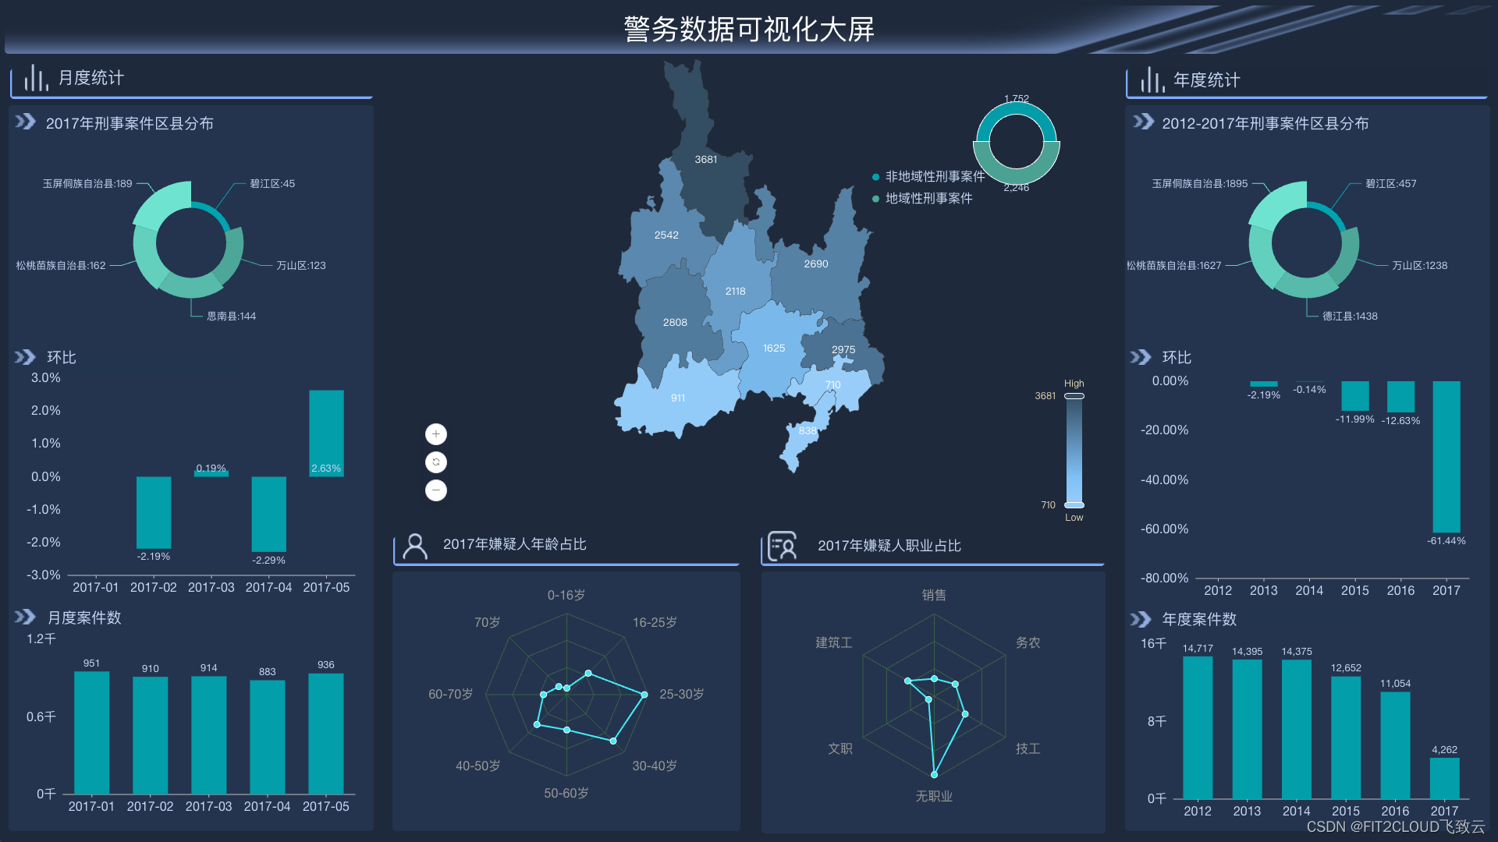The width and height of the screenshot is (1498, 842).
Task: Click the High handle of the map value slider
Action: [1074, 396]
